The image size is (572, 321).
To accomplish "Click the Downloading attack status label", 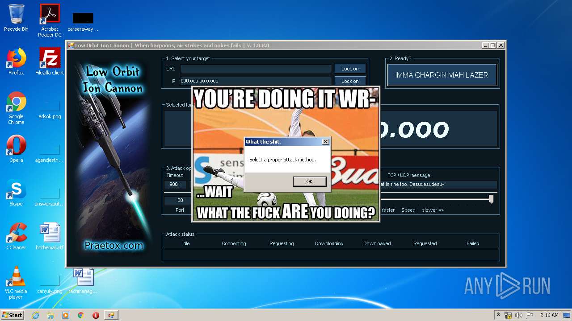I will (329, 243).
